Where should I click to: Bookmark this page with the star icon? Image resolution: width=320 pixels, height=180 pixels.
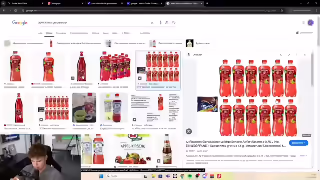[282, 10]
